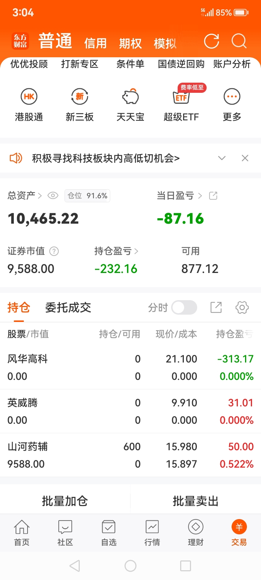Viewport: 261px width, 580px height.
Task: Open 持仓盈亏 details arrow
Action: (x=136, y=251)
